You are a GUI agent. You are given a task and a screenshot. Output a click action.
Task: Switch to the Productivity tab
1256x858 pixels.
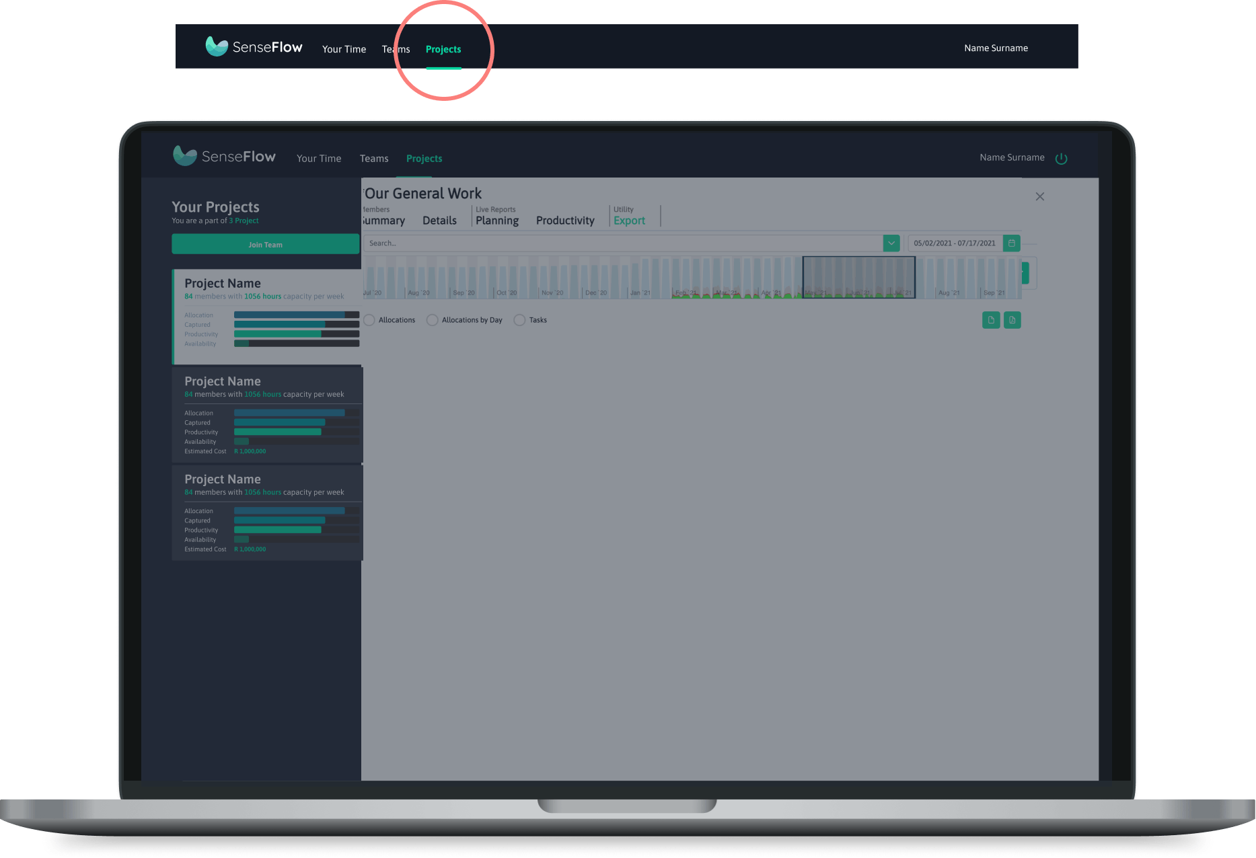[x=565, y=221]
